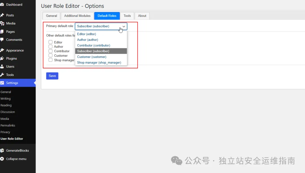This screenshot has width=305, height=173.
Task: Open the Permalinks settings link
Action: point(8,125)
